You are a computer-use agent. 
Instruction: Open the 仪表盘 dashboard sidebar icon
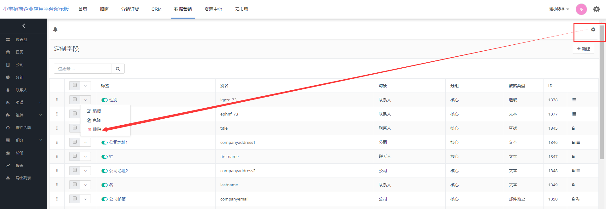click(8, 40)
